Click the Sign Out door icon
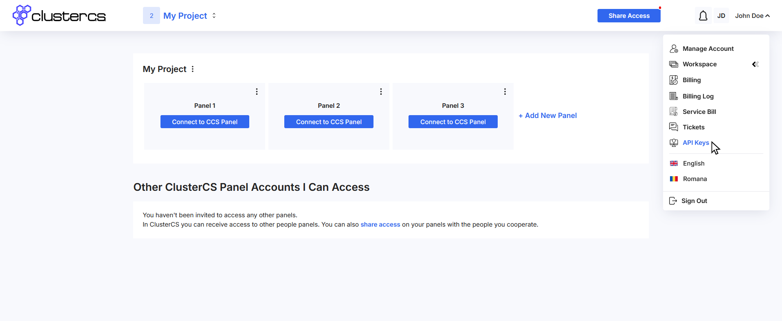The width and height of the screenshot is (782, 321). point(673,201)
